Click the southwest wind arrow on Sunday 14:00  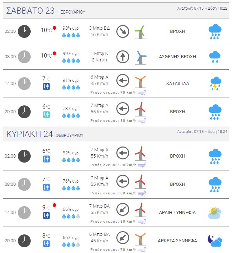tap(123, 209)
